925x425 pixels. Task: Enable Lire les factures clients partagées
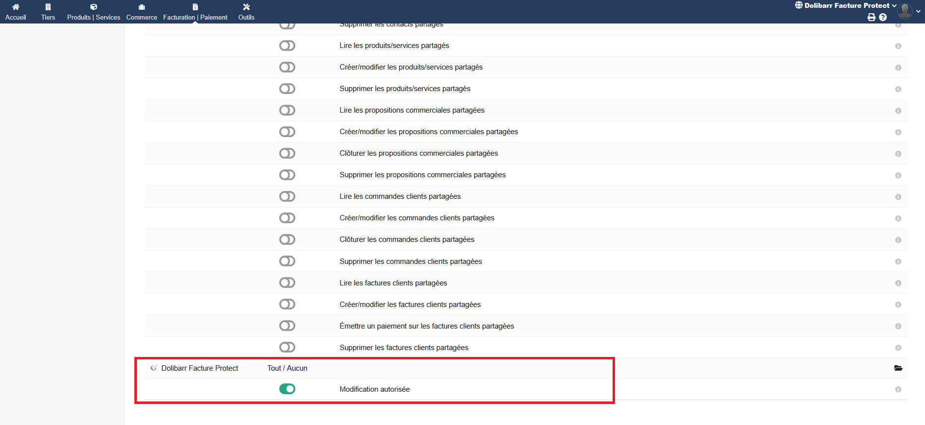coord(287,283)
